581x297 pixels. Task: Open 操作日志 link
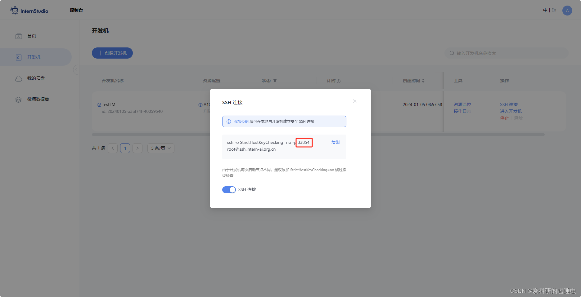pos(462,111)
